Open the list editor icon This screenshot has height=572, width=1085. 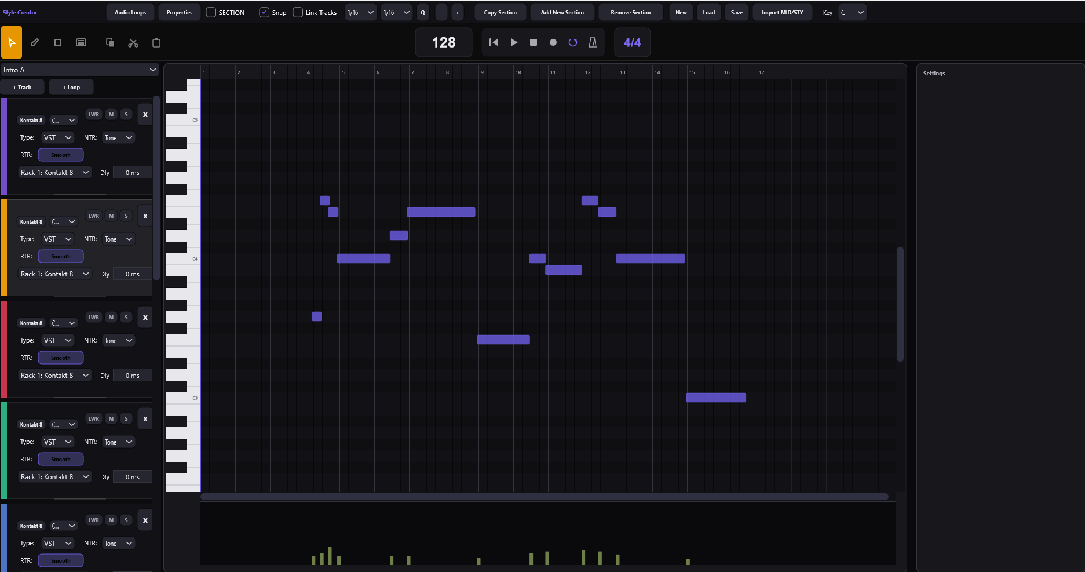(81, 42)
